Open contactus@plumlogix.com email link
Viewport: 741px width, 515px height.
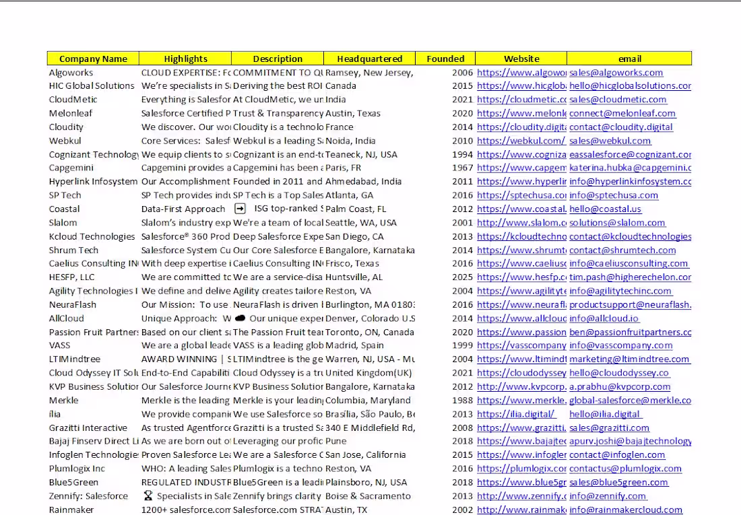[625, 469]
